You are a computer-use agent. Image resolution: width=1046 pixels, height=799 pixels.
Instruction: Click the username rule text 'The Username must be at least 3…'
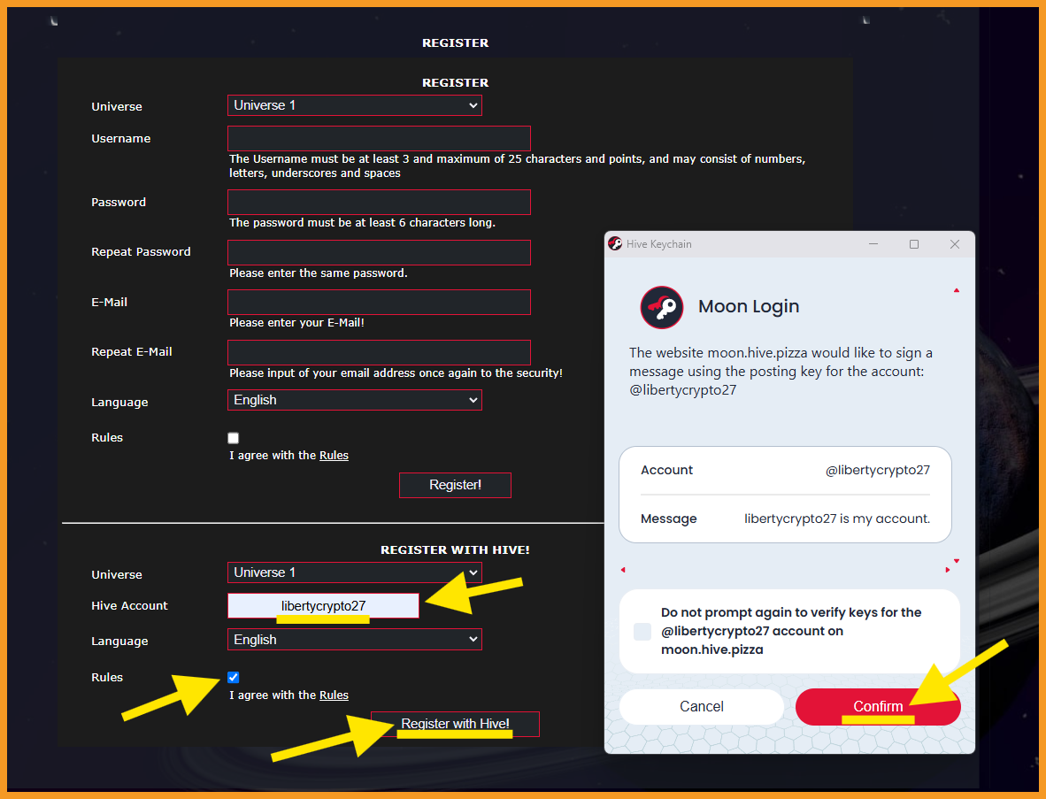point(518,166)
